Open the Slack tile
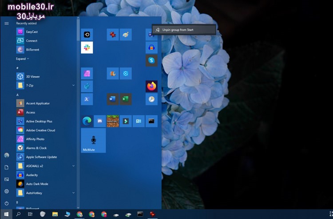333x219 pixels. point(87,47)
